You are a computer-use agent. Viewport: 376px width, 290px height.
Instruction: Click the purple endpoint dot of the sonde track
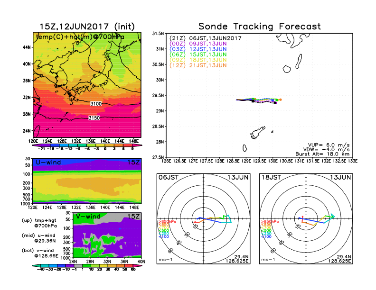[275, 103]
